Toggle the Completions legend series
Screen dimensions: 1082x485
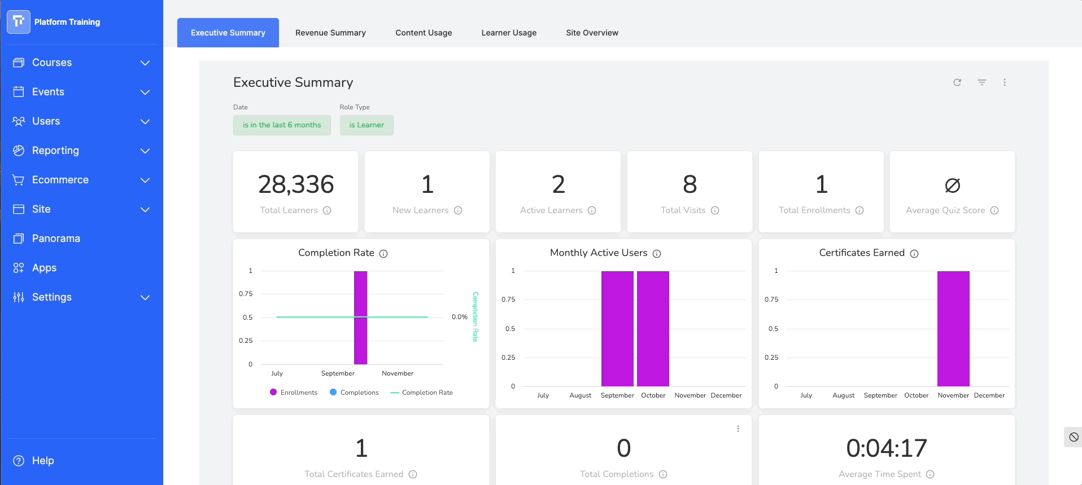pyautogui.click(x=354, y=393)
